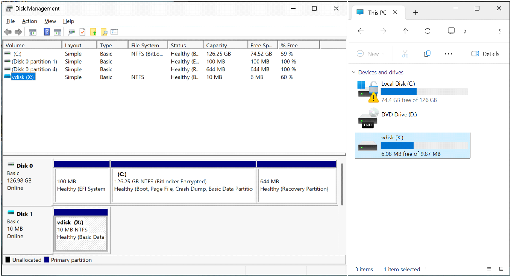This screenshot has height=276, width=511.
Task: Open the File menu in Disk Management
Action: click(11, 21)
